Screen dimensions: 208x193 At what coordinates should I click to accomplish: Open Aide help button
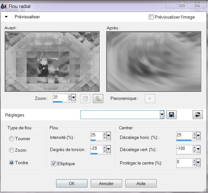click(141, 183)
